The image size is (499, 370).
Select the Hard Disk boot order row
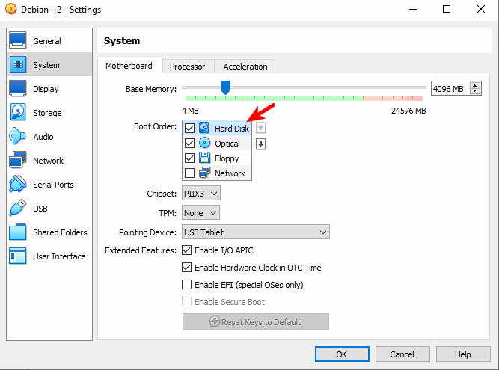217,128
